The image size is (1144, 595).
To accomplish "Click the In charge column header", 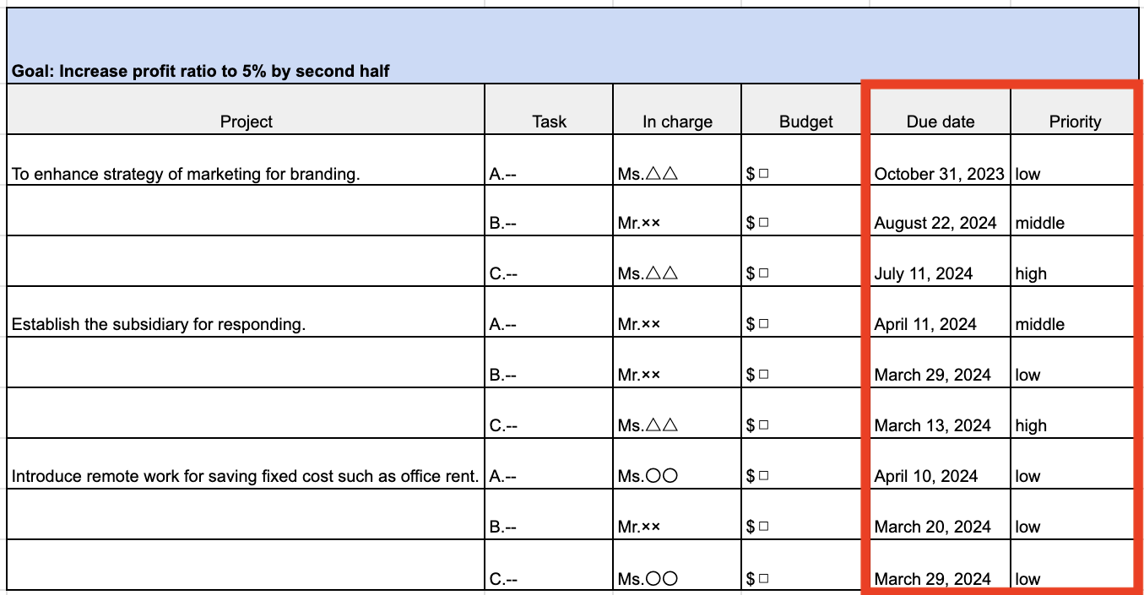I will tap(677, 122).
